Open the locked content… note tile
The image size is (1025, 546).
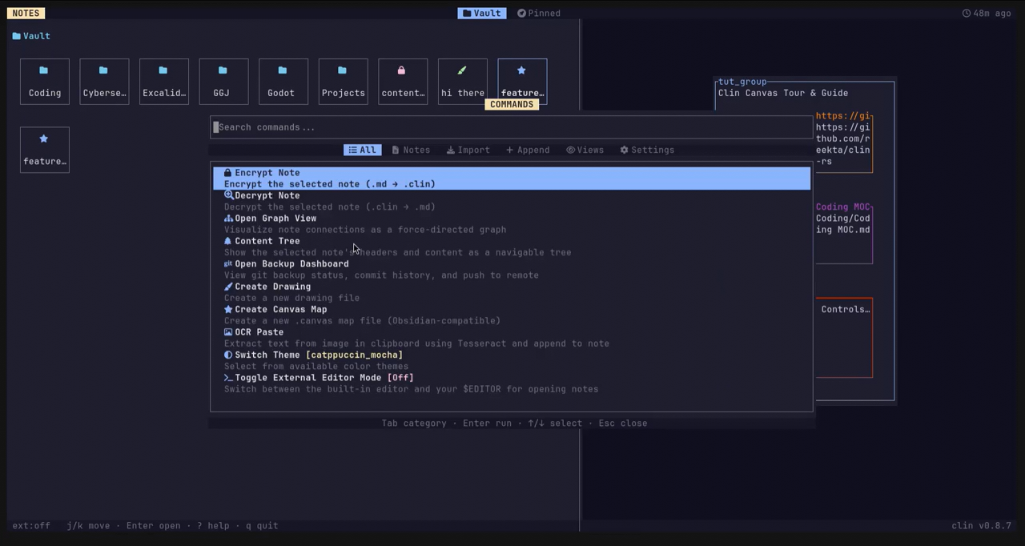tap(403, 81)
